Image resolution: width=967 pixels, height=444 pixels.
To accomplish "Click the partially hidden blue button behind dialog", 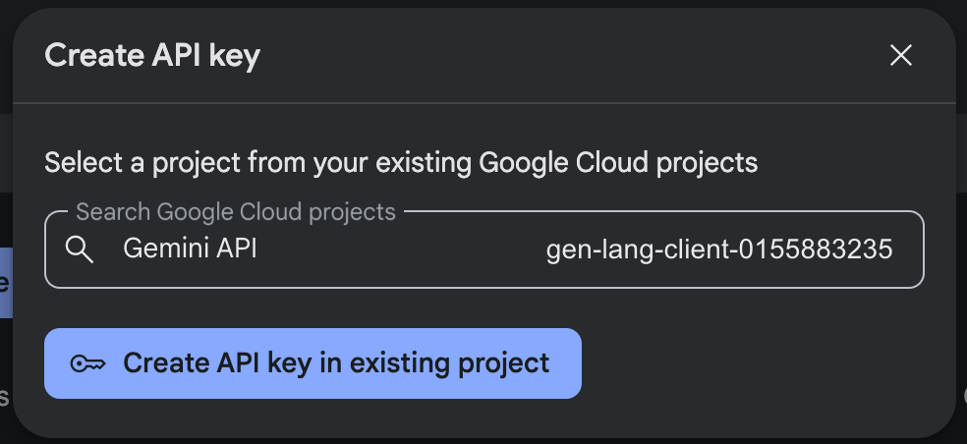I will point(6,283).
